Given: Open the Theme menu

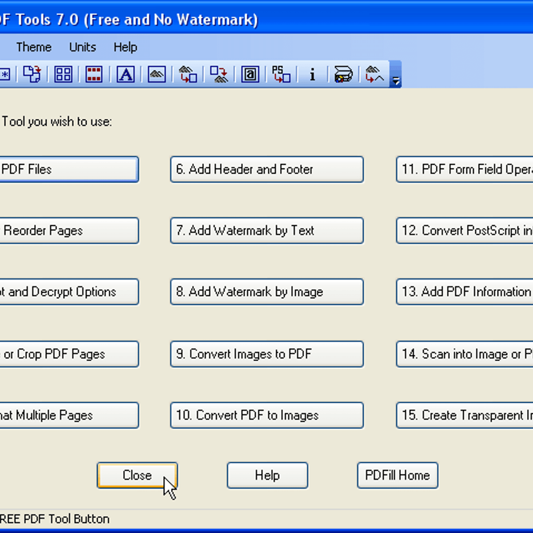Looking at the screenshot, I should click(34, 47).
